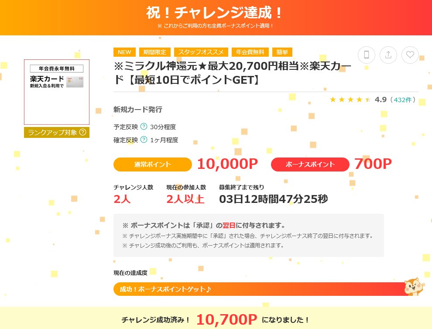This screenshot has width=432, height=329.
Task: Click question icon on ランクアップ対象 badge
Action: [x=82, y=132]
